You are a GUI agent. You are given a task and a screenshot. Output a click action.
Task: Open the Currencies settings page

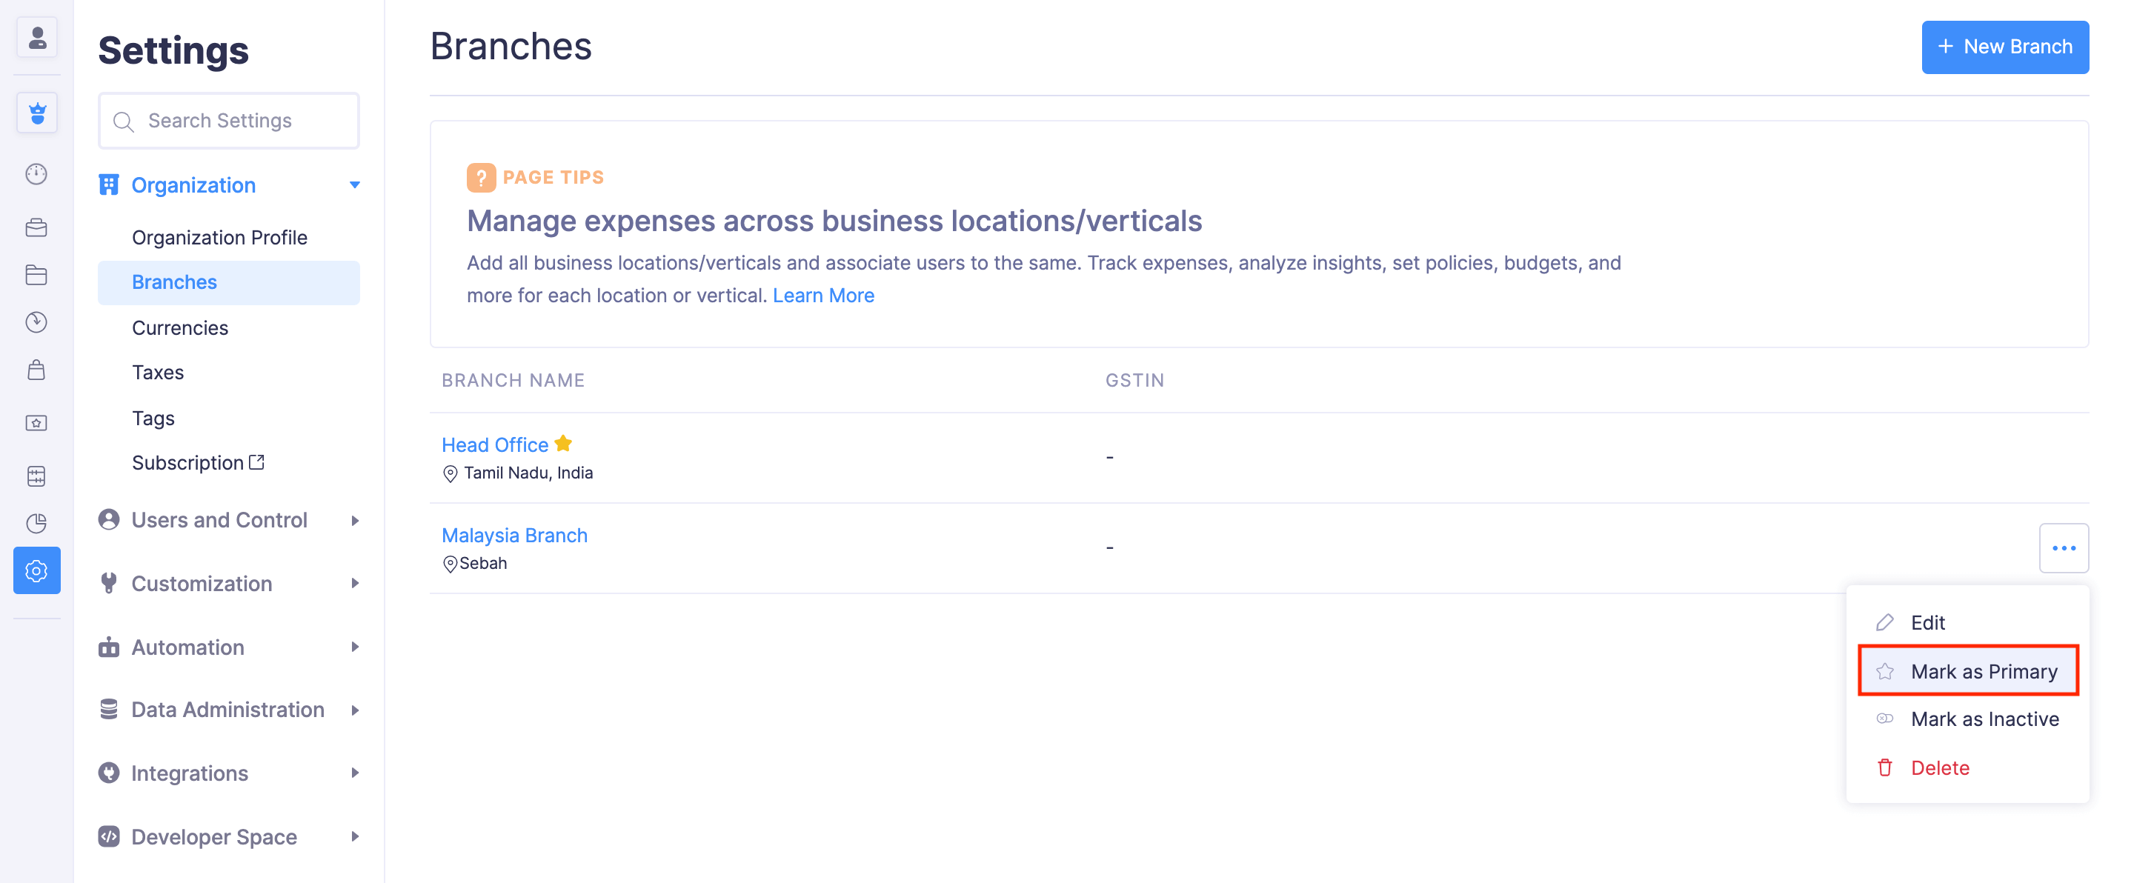[x=180, y=328]
